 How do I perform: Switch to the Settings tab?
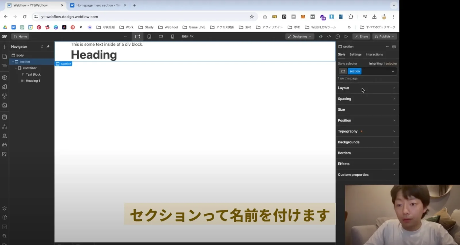355,54
